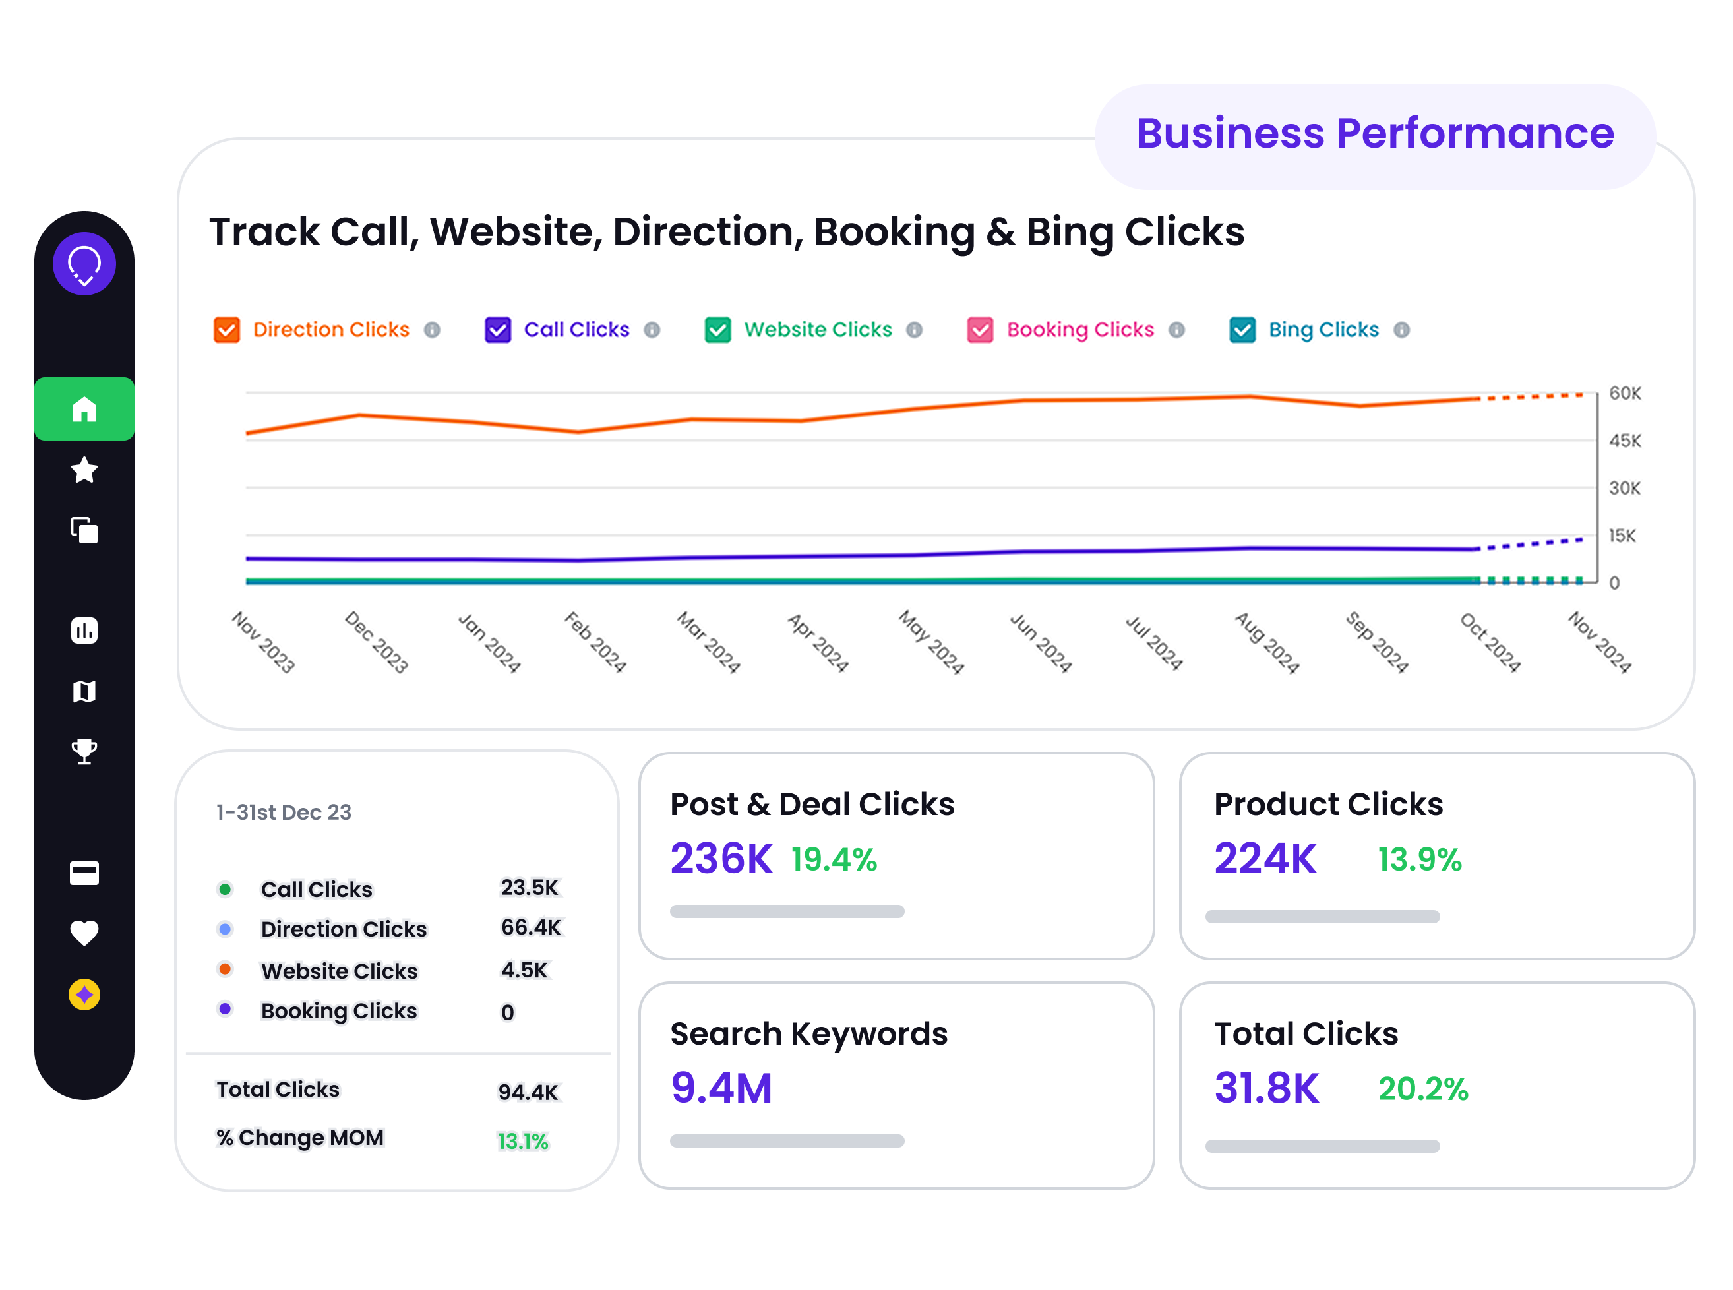Click the Jun 2024 axis label
1733x1290 pixels.
pos(1041,642)
